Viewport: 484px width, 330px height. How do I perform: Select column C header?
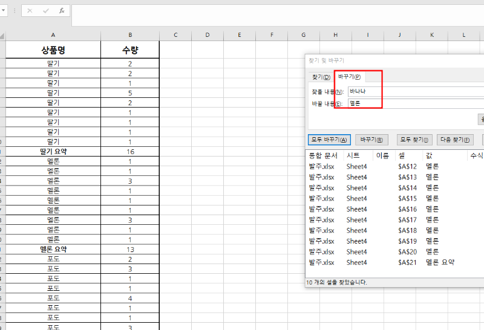[x=175, y=35]
